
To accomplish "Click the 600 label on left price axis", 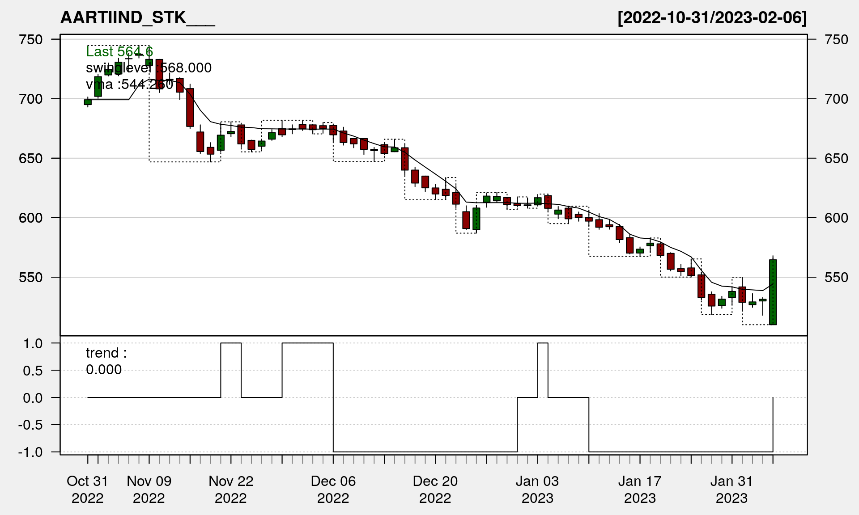I will (x=31, y=218).
